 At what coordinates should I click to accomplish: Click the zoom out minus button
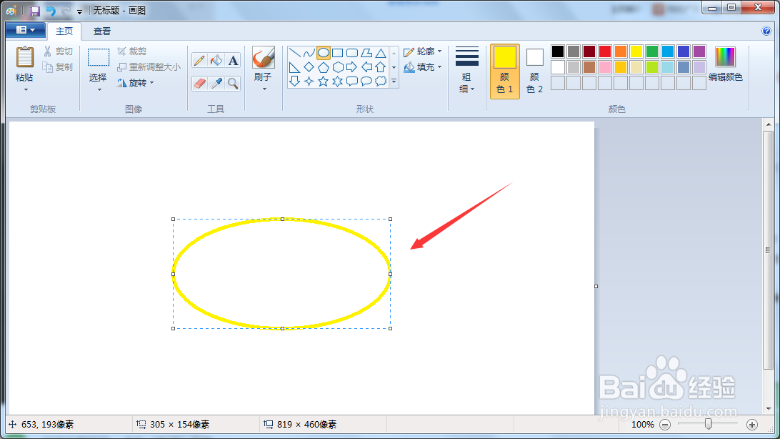pyautogui.click(x=665, y=425)
